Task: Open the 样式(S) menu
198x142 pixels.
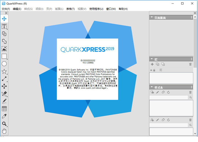Action: point(28,9)
